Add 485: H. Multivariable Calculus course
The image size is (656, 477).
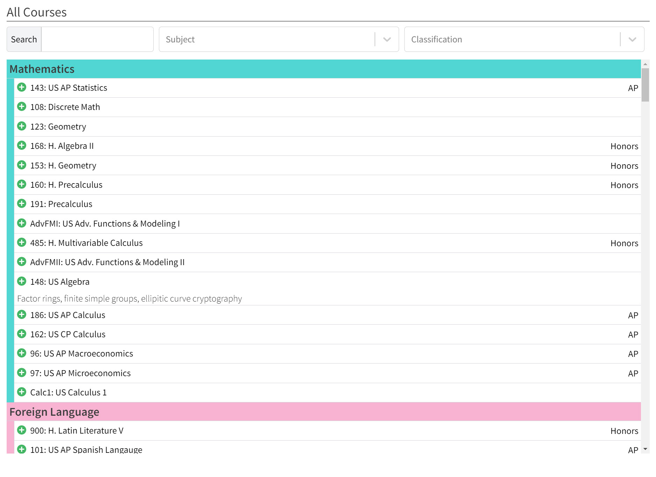(22, 242)
